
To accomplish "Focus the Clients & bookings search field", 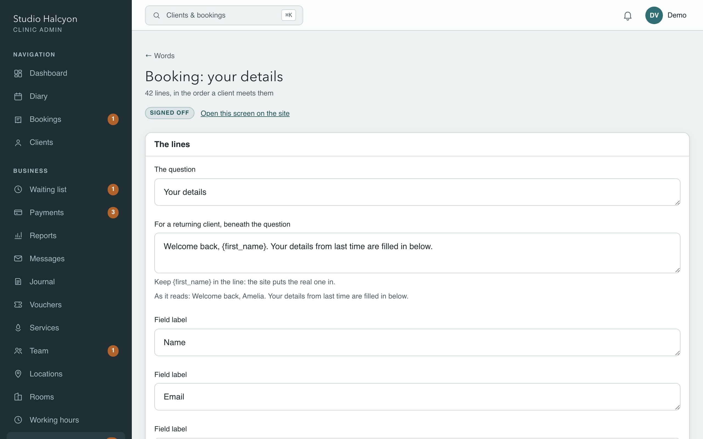I will click(x=224, y=15).
